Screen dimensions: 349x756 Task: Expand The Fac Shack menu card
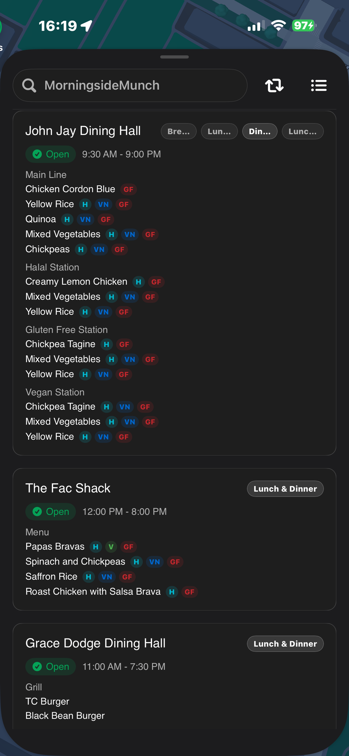pos(68,488)
